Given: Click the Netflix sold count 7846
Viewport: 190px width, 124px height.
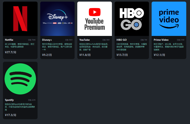Looking at the screenshot, I should coord(32,40).
